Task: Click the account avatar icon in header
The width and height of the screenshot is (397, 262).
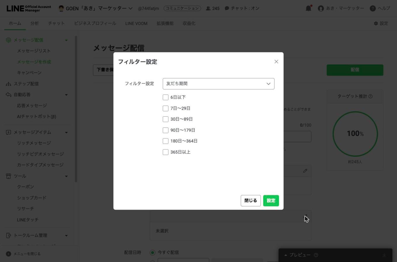Action: click(321, 8)
